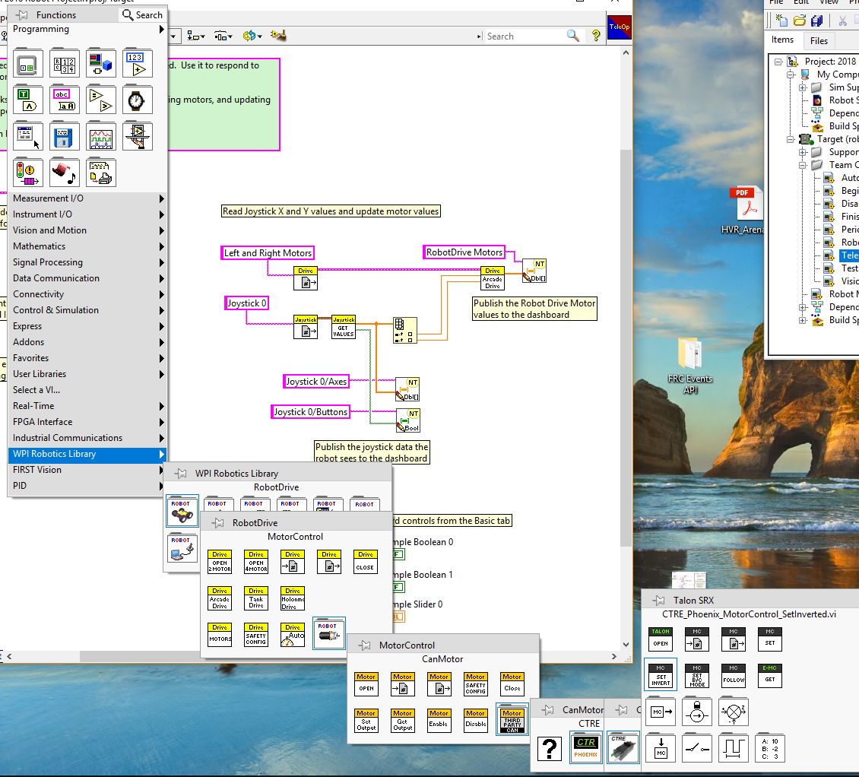Expand the Support folder under Target
The height and width of the screenshot is (777, 859).
803,152
